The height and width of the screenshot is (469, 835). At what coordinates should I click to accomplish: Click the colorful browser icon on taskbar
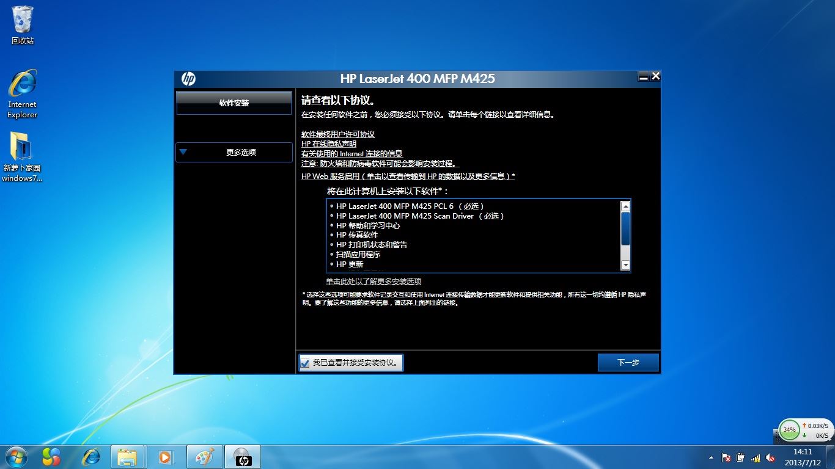[x=51, y=457]
